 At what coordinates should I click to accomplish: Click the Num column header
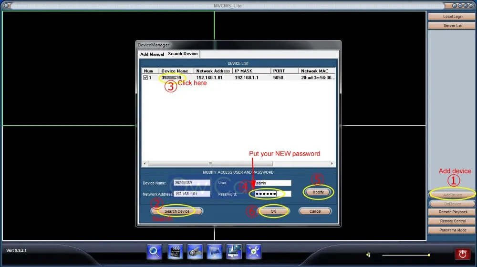[150, 71]
